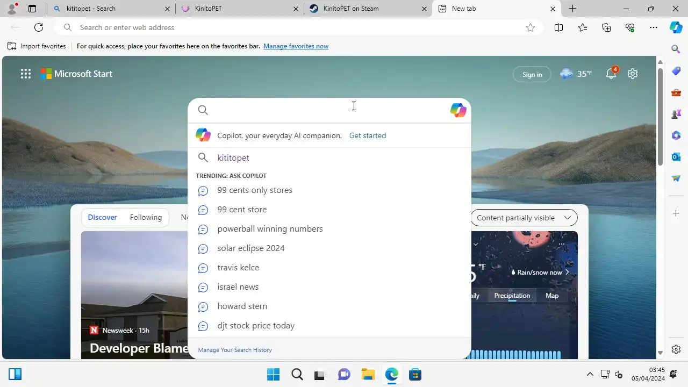Choose 99 cent store suggestion
The height and width of the screenshot is (387, 688).
coord(329,210)
